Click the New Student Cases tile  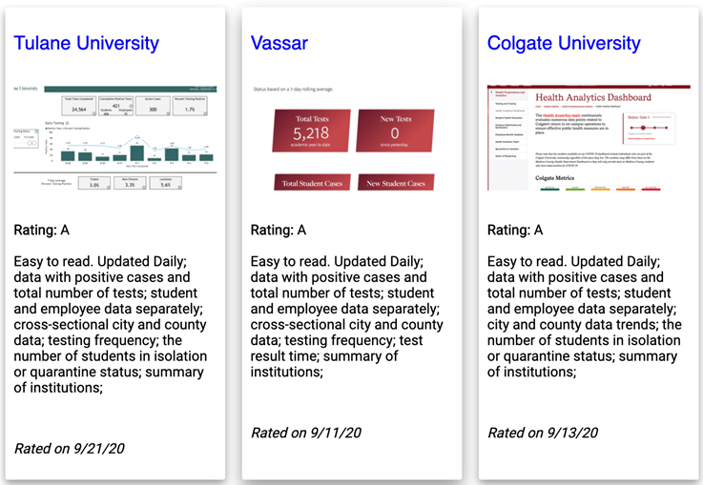point(396,183)
